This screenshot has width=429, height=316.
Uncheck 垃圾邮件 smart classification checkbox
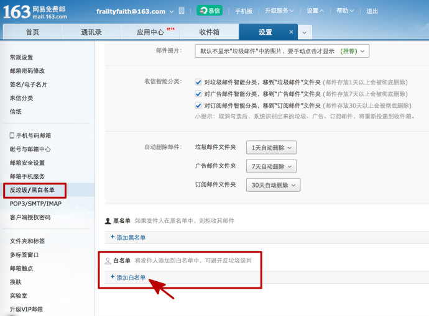[x=198, y=81]
